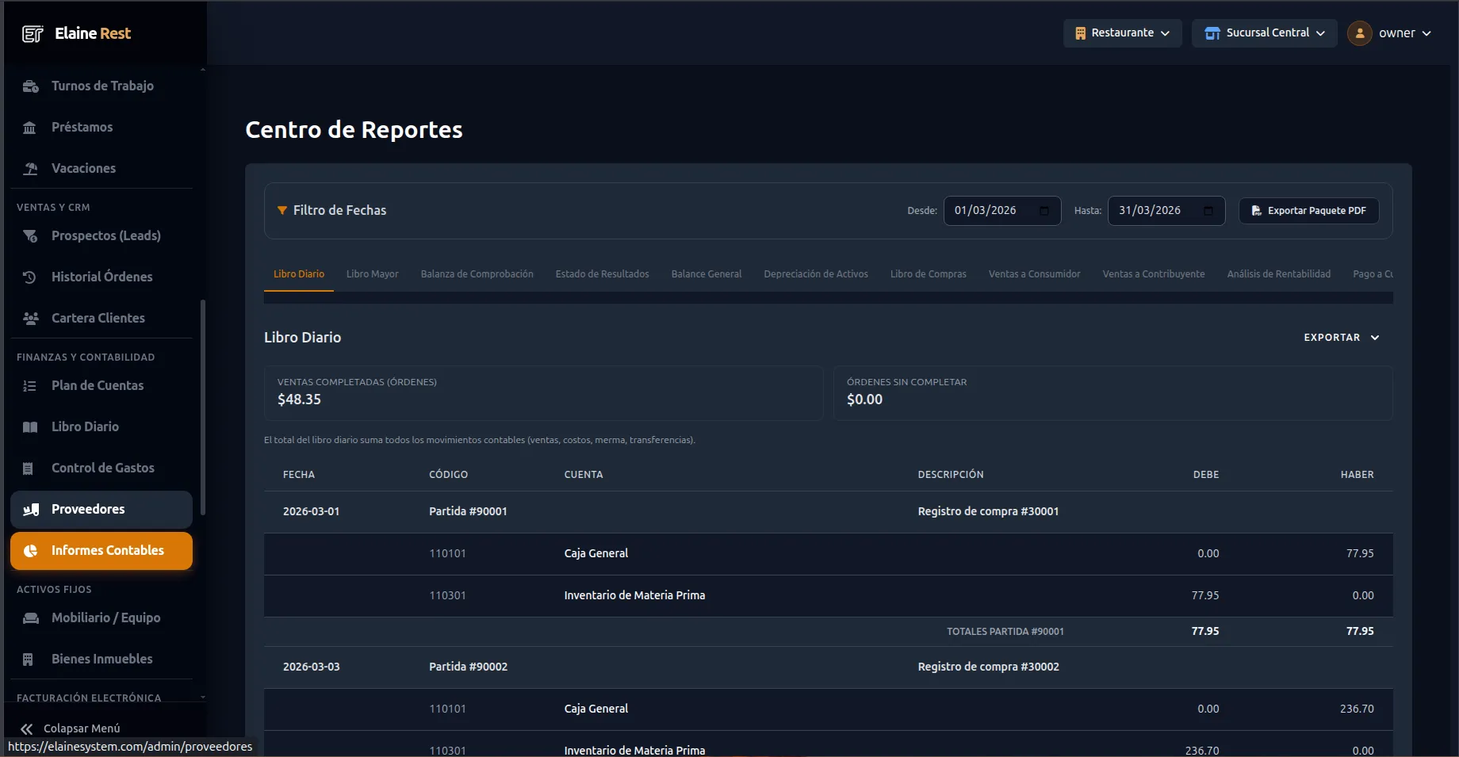The height and width of the screenshot is (757, 1459).
Task: Click the Colapsar Menú double-chevron icon
Action: [x=26, y=729]
